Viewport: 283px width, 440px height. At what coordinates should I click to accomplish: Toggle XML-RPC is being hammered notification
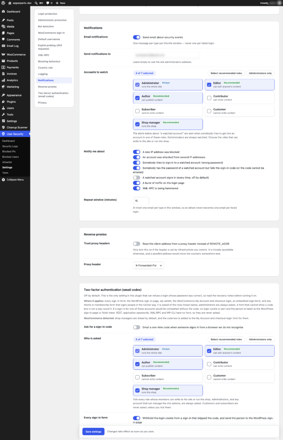[x=137, y=188]
